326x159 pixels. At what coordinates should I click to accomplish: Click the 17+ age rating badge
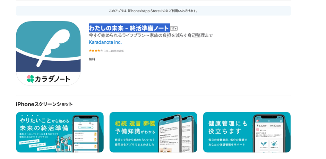174,28
